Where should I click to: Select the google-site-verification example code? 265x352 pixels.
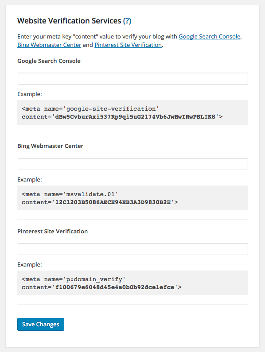coord(132,112)
